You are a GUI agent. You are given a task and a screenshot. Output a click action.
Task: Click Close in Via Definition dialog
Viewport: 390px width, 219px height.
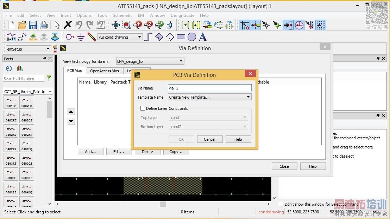tap(284, 166)
